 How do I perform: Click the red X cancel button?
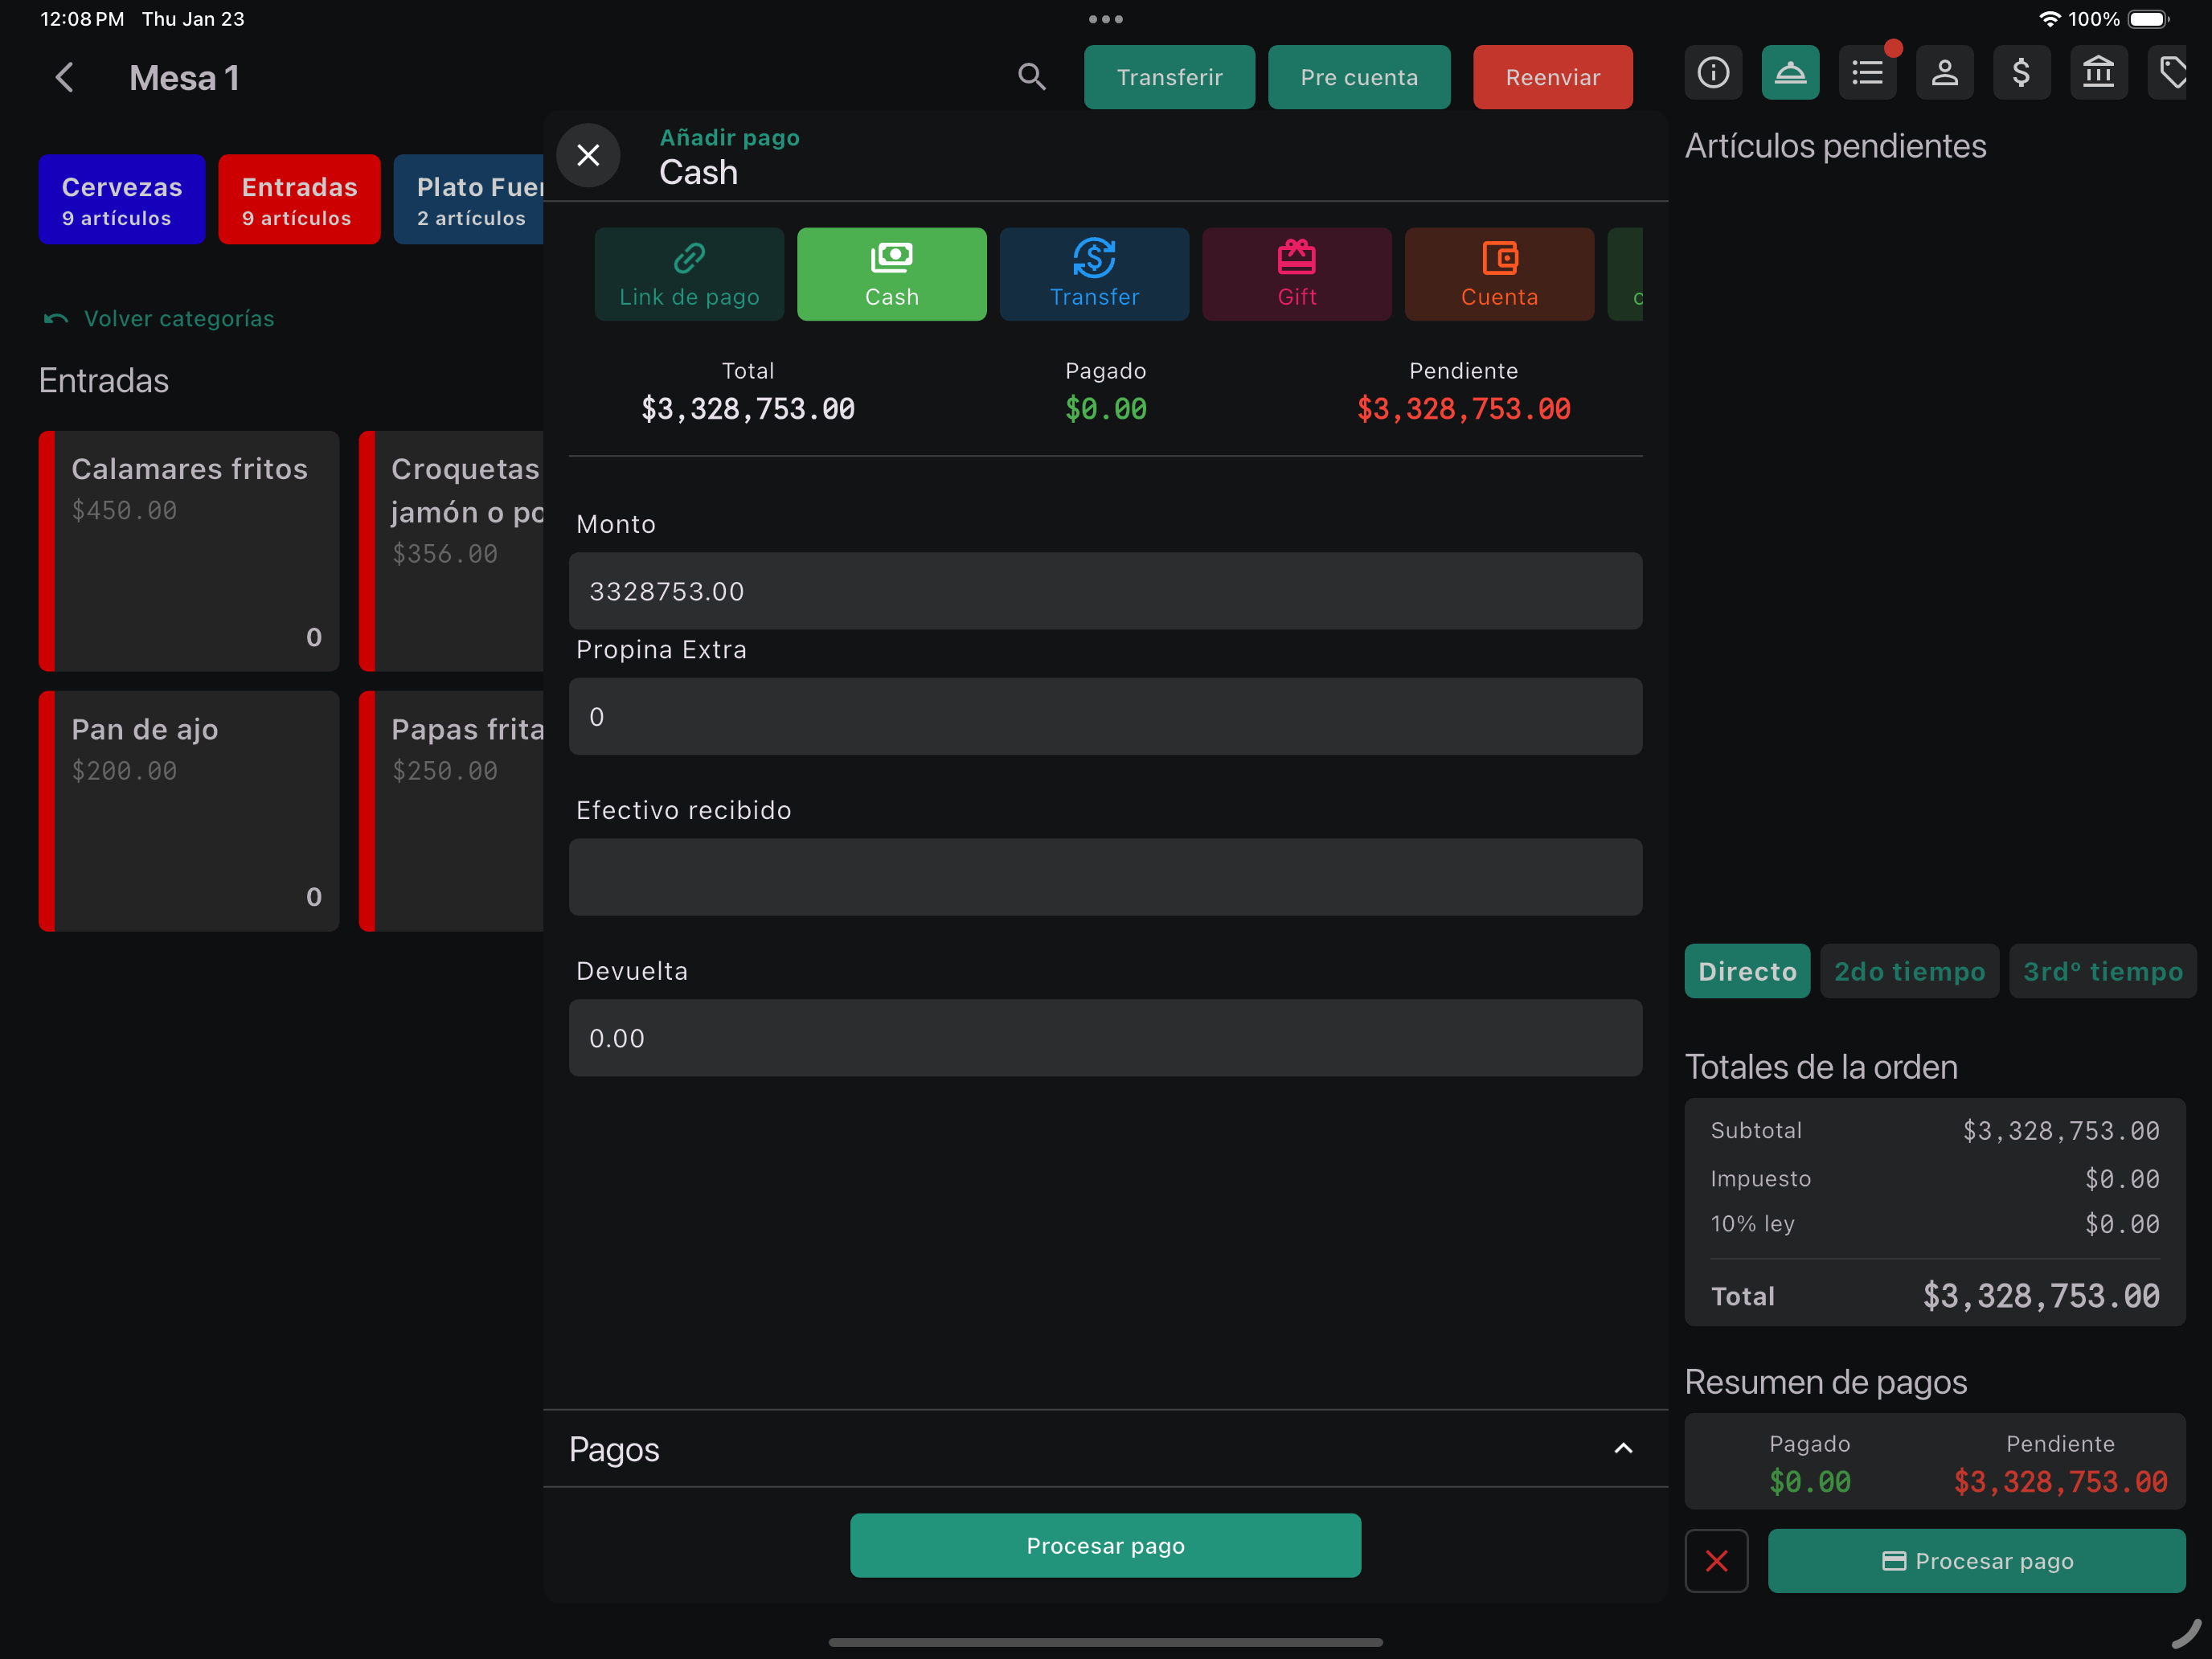[x=1716, y=1560]
